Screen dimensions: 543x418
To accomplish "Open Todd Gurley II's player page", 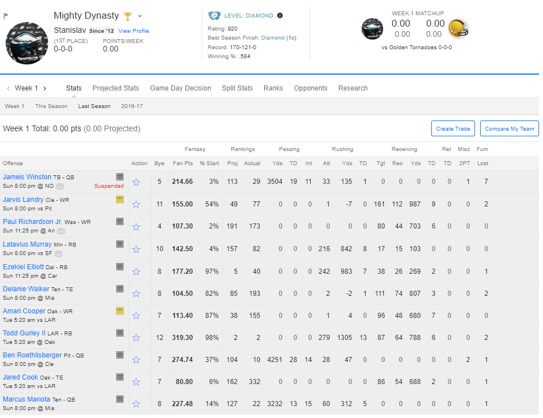I will [x=24, y=333].
